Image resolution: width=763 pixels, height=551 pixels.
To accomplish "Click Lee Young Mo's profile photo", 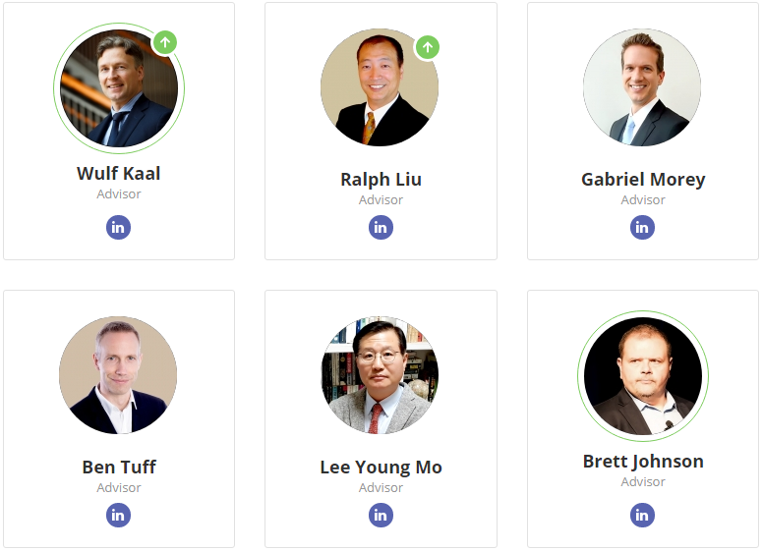I will click(x=381, y=375).
